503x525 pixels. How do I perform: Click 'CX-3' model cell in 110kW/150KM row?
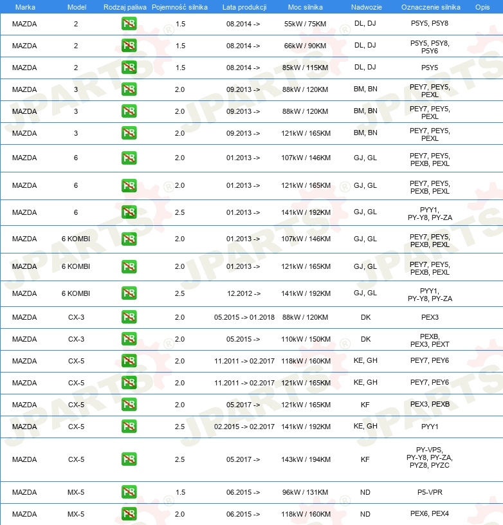coord(77,339)
